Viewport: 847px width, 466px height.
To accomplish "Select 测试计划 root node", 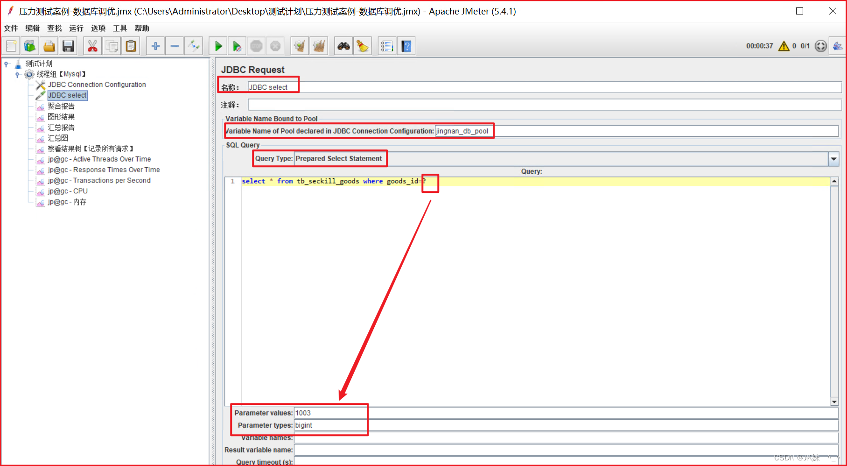I will (x=39, y=64).
